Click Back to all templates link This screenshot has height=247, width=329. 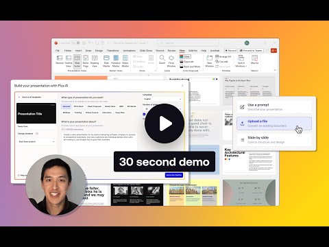click(30, 97)
